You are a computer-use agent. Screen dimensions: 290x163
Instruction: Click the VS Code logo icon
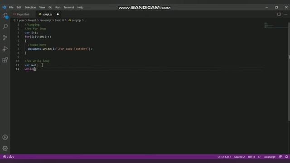click(4, 7)
